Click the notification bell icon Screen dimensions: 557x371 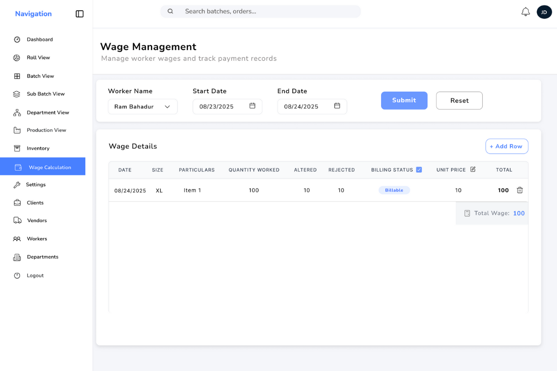(525, 12)
